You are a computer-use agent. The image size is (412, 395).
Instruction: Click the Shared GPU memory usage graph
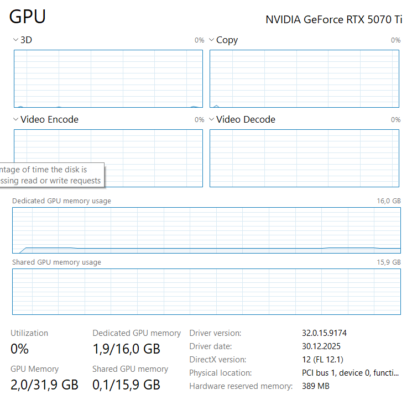(206, 292)
